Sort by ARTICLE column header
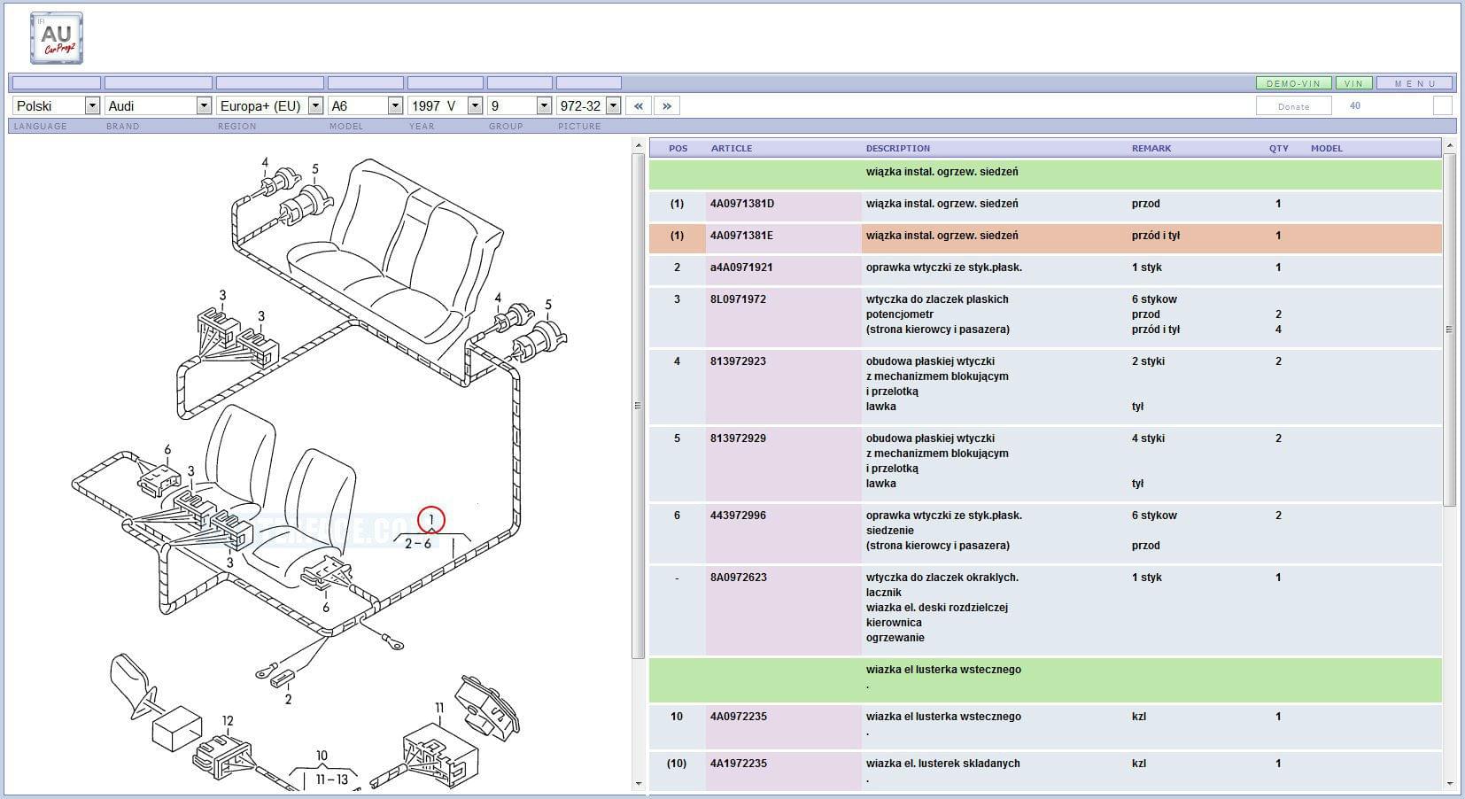 click(732, 148)
